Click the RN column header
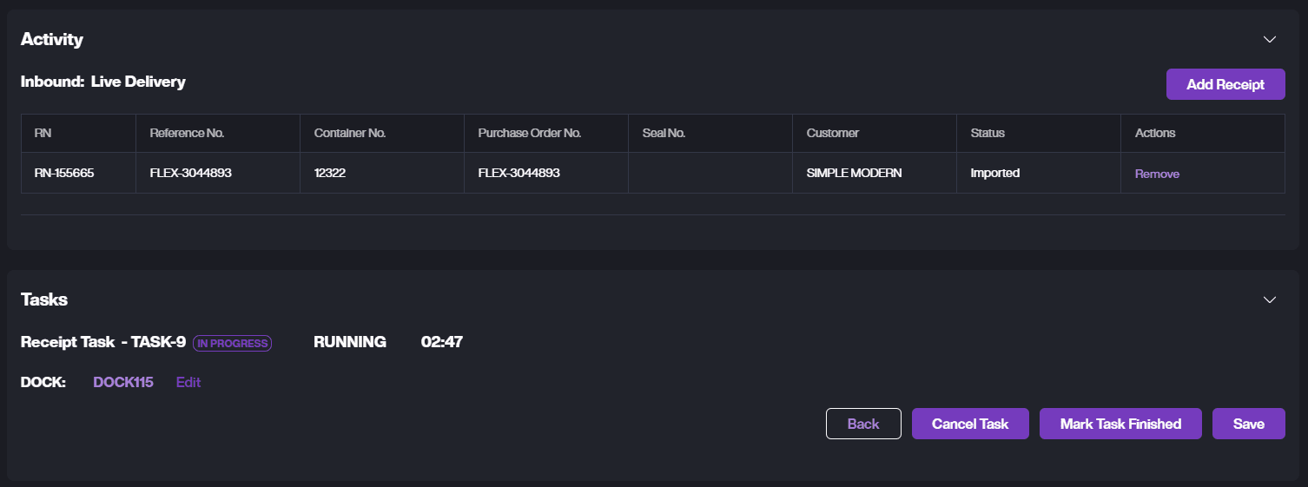 click(x=43, y=133)
